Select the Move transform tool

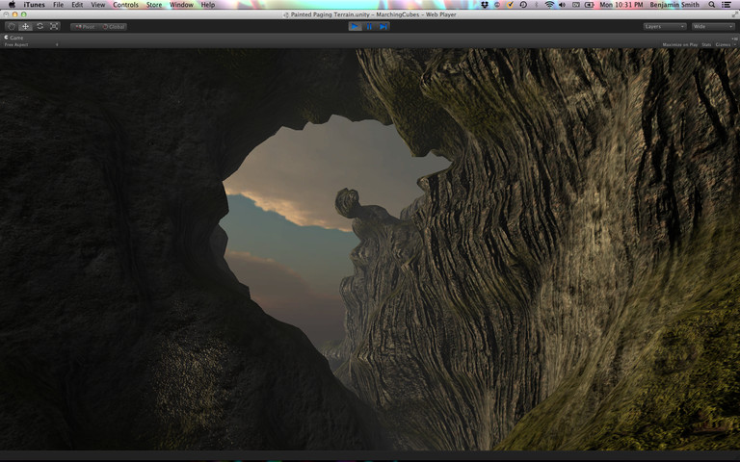click(26, 26)
